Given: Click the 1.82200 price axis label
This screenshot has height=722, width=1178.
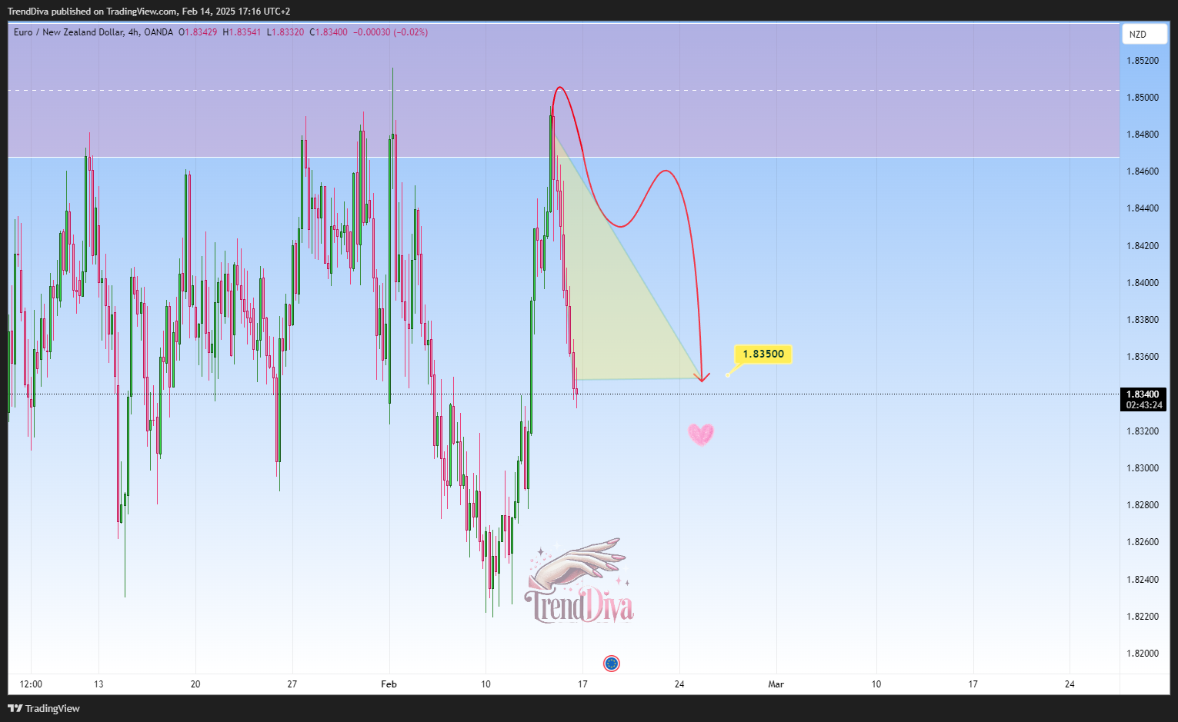Looking at the screenshot, I should (x=1143, y=617).
